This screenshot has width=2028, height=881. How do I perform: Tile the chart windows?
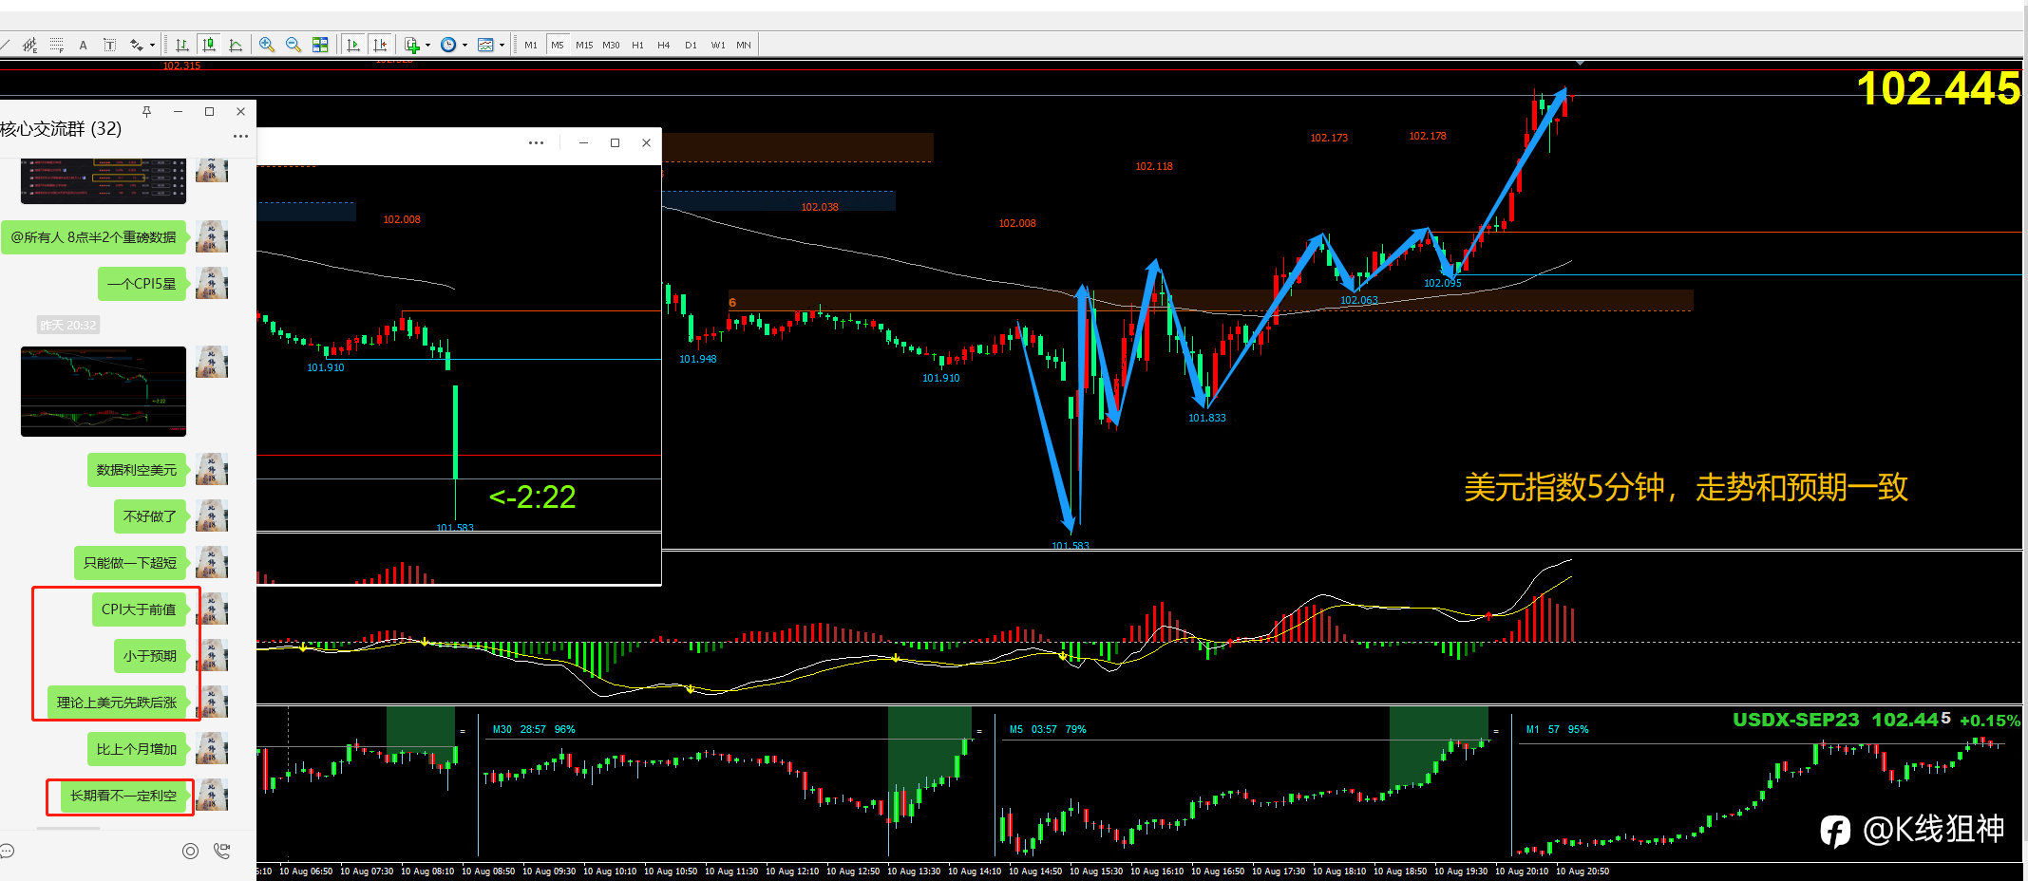tap(320, 45)
